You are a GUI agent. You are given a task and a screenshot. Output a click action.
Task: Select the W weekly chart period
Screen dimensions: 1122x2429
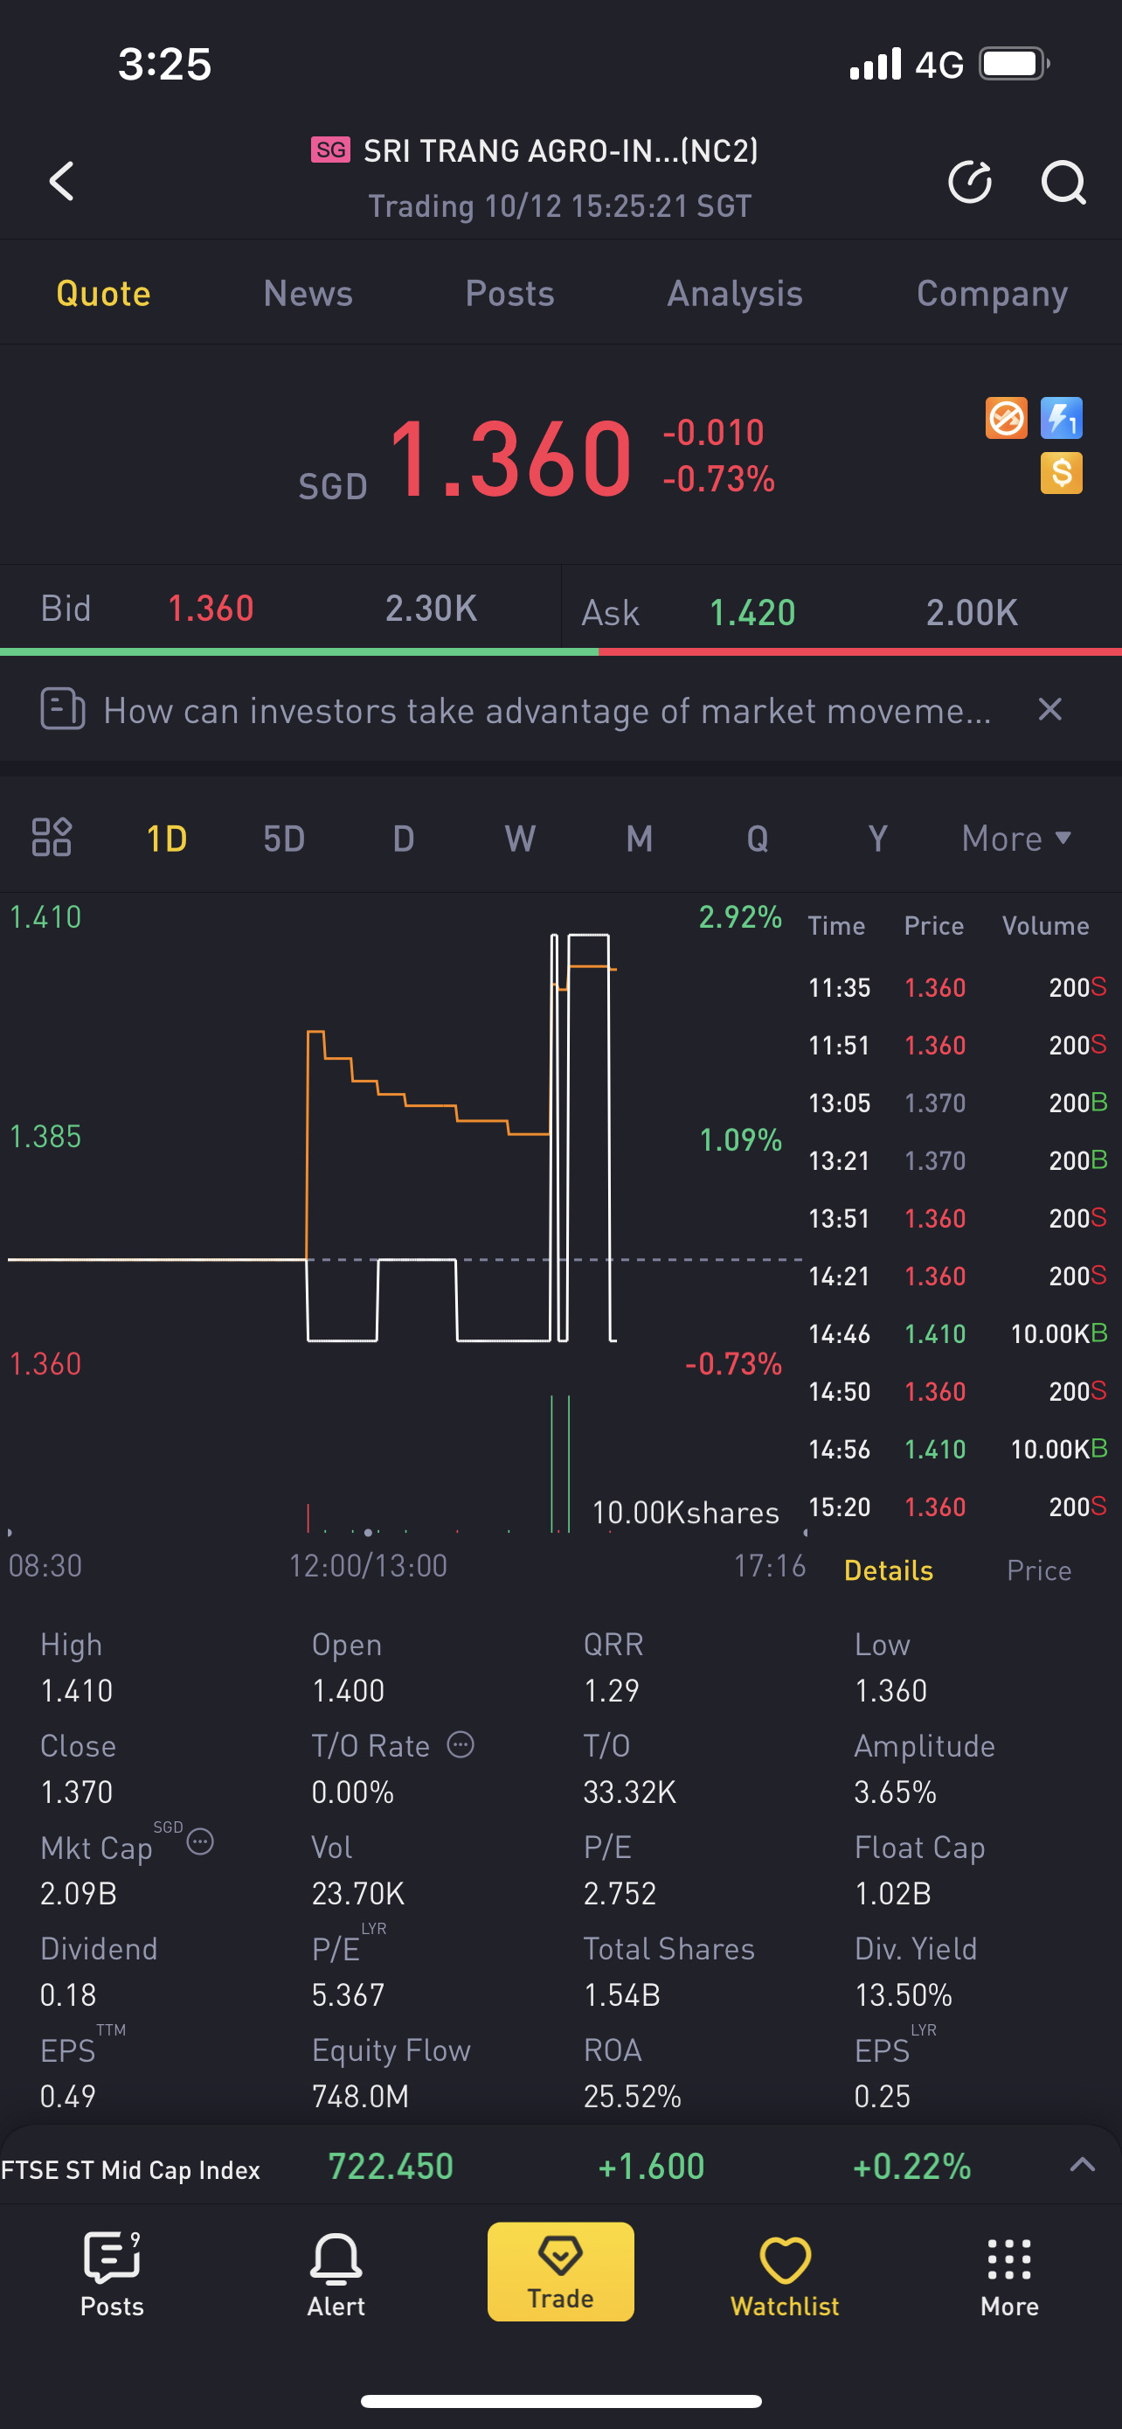coord(520,839)
